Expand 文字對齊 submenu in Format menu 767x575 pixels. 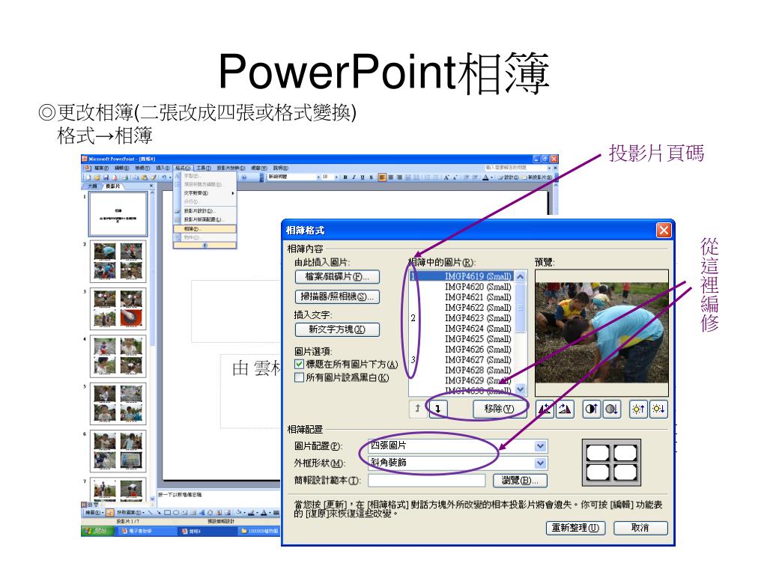(205, 193)
